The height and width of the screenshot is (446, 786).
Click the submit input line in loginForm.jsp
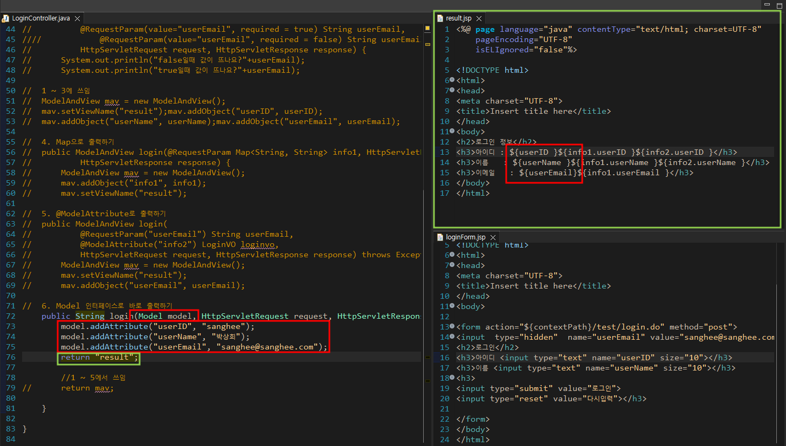tap(539, 388)
